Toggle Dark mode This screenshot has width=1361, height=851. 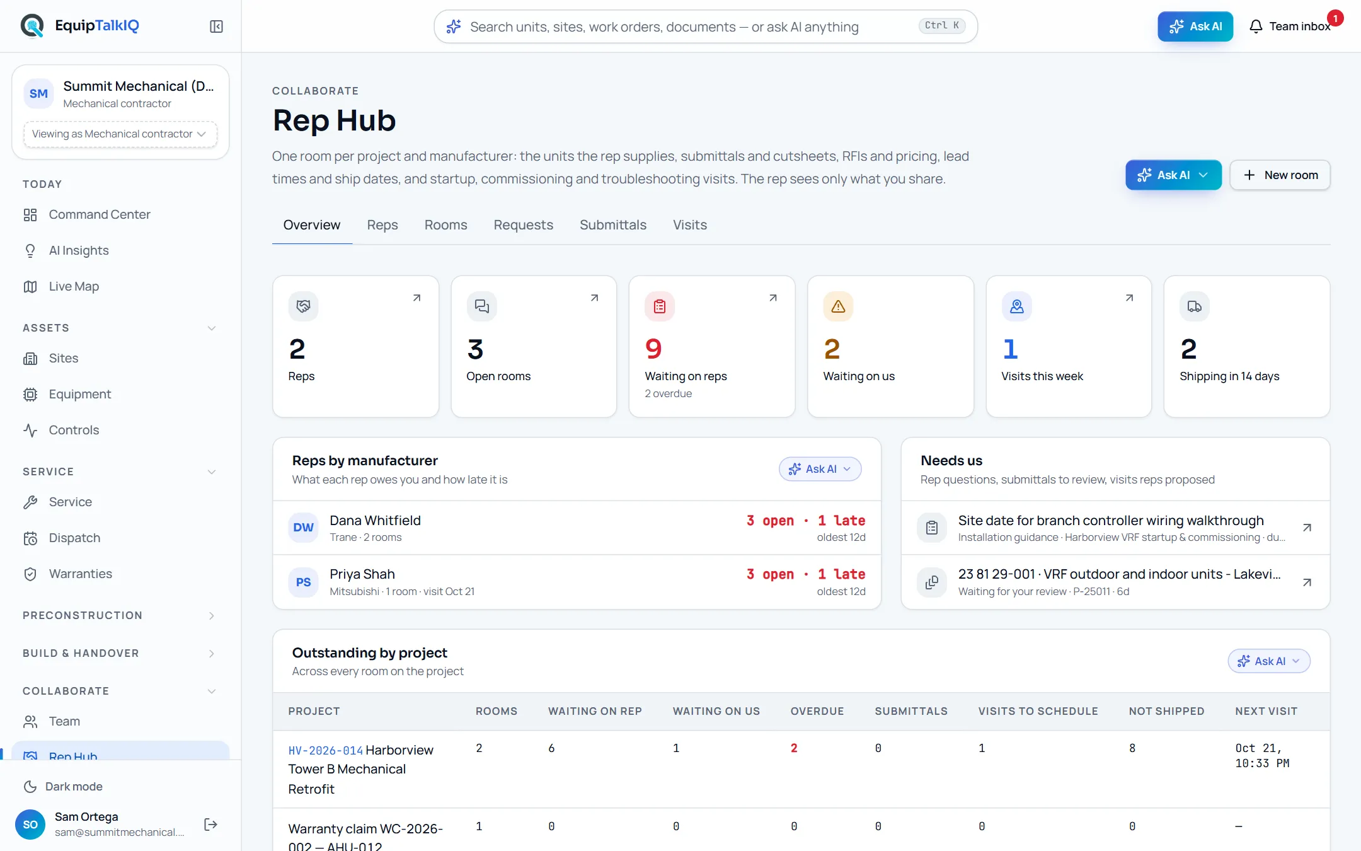tap(63, 787)
